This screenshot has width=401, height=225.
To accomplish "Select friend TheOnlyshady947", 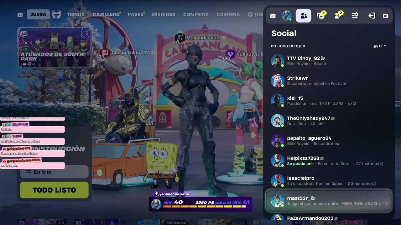I will [328, 121].
